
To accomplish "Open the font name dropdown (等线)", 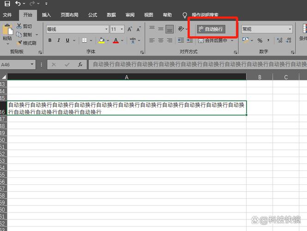I will click(76, 29).
